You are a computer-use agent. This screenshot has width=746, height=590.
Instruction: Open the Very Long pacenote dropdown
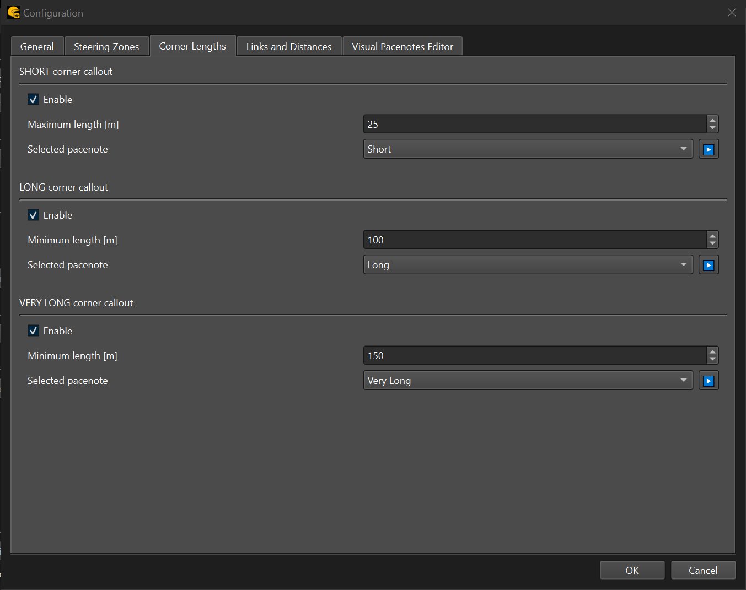coord(528,381)
